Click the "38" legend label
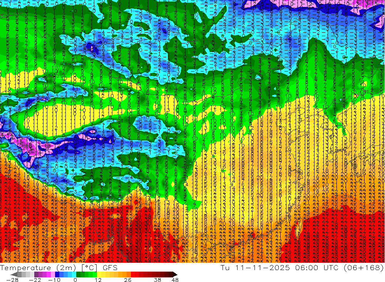 click(157, 280)
